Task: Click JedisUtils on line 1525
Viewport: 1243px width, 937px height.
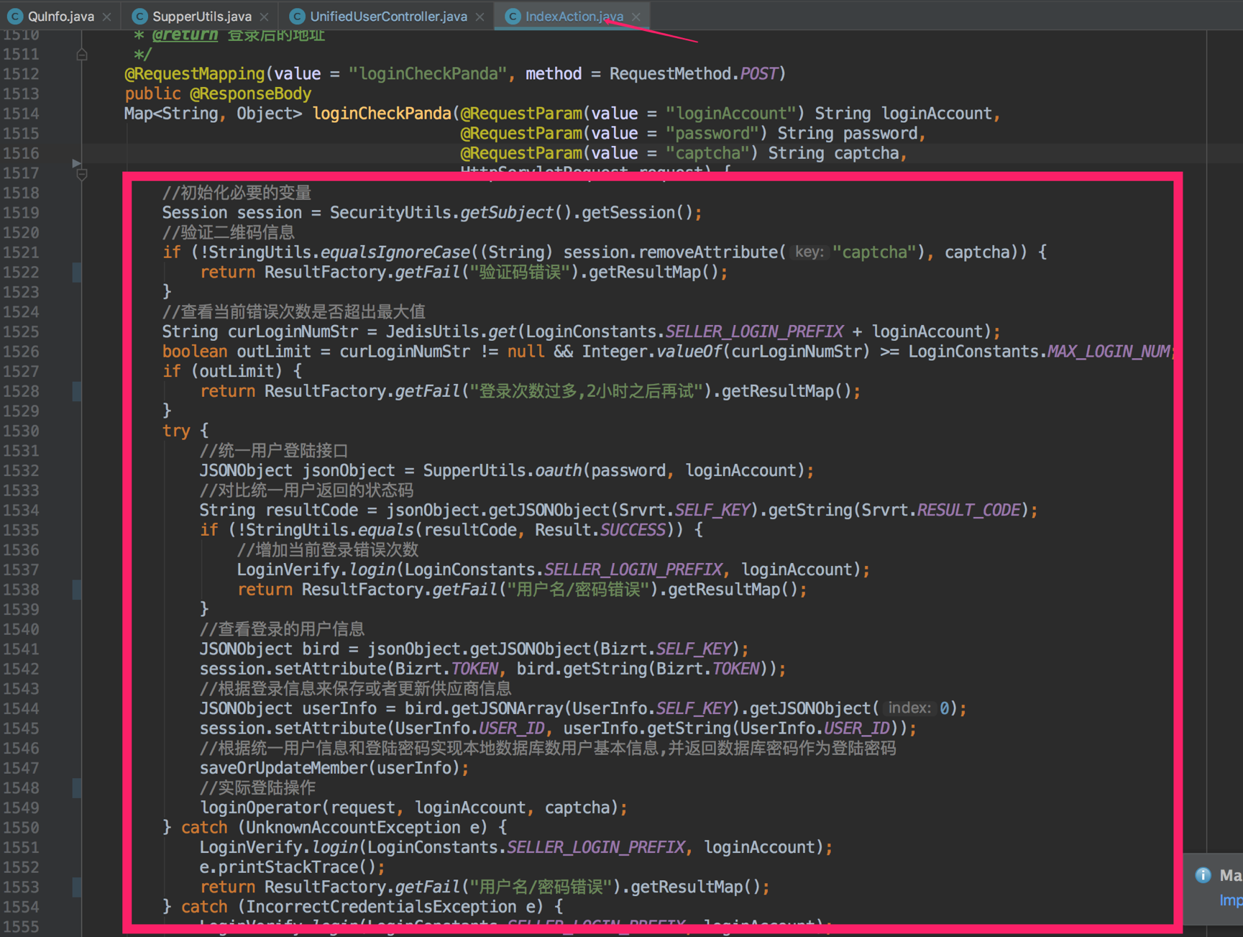Action: click(433, 332)
